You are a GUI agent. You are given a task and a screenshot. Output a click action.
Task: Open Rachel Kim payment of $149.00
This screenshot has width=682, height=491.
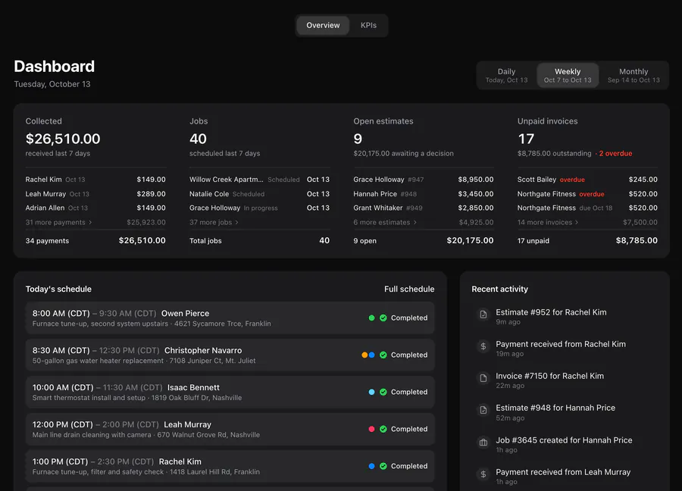95,179
